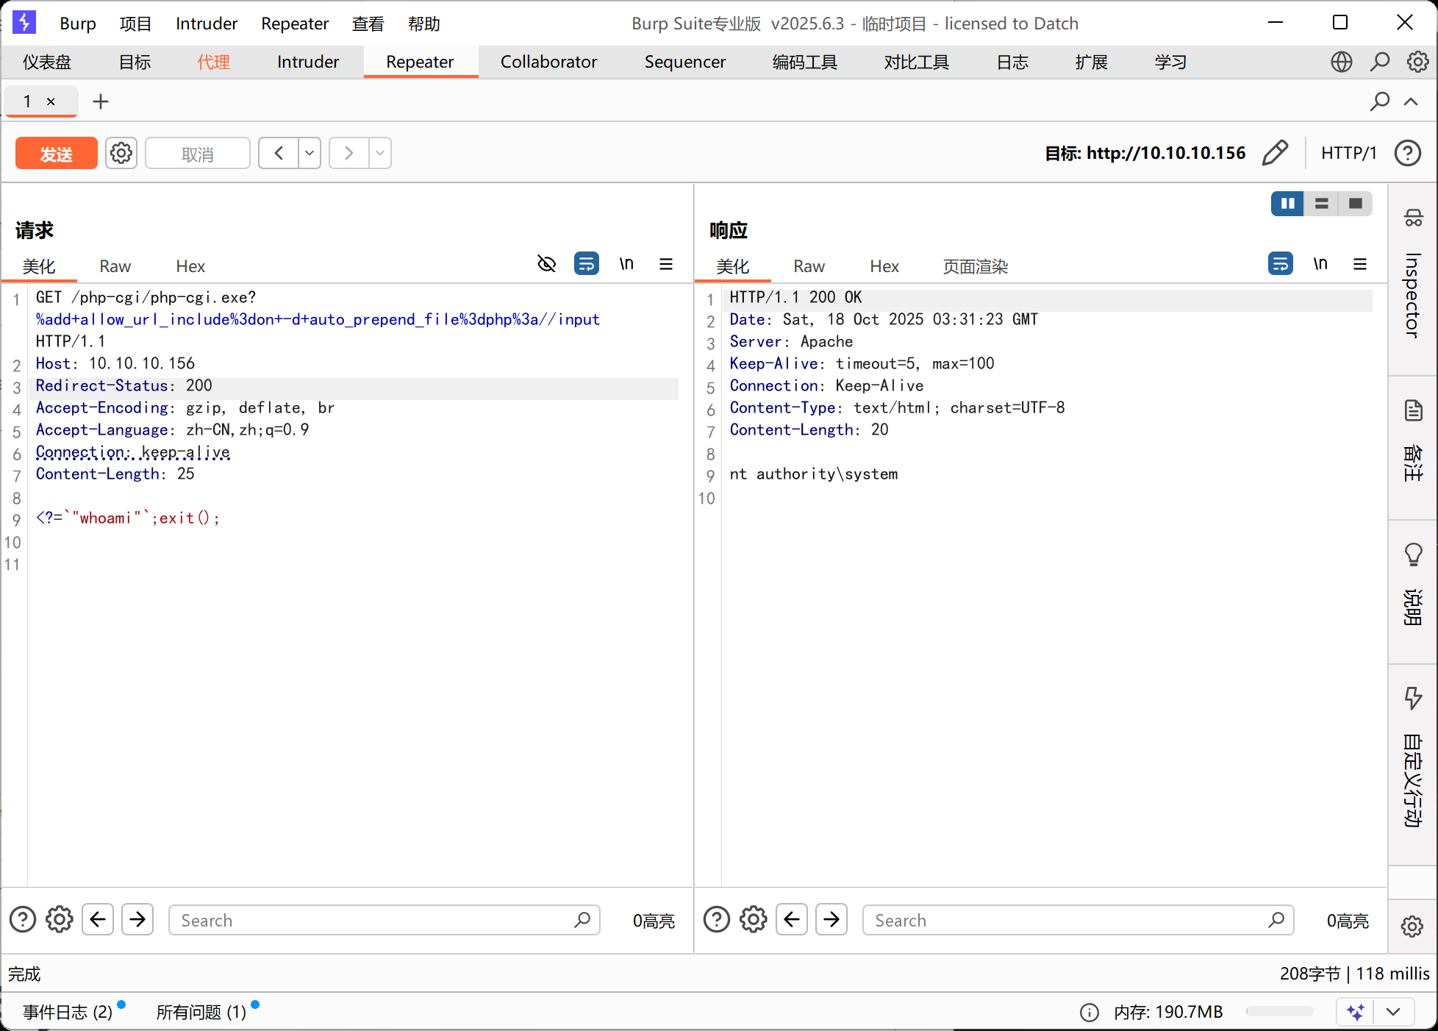Image resolution: width=1438 pixels, height=1031 pixels.
Task: Click the memory usage progress bar
Action: tap(1279, 1012)
